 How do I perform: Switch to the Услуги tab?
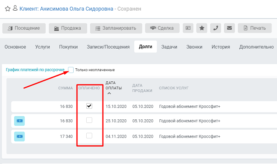(x=42, y=47)
